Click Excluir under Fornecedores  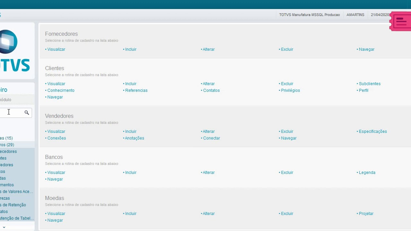tap(287, 49)
